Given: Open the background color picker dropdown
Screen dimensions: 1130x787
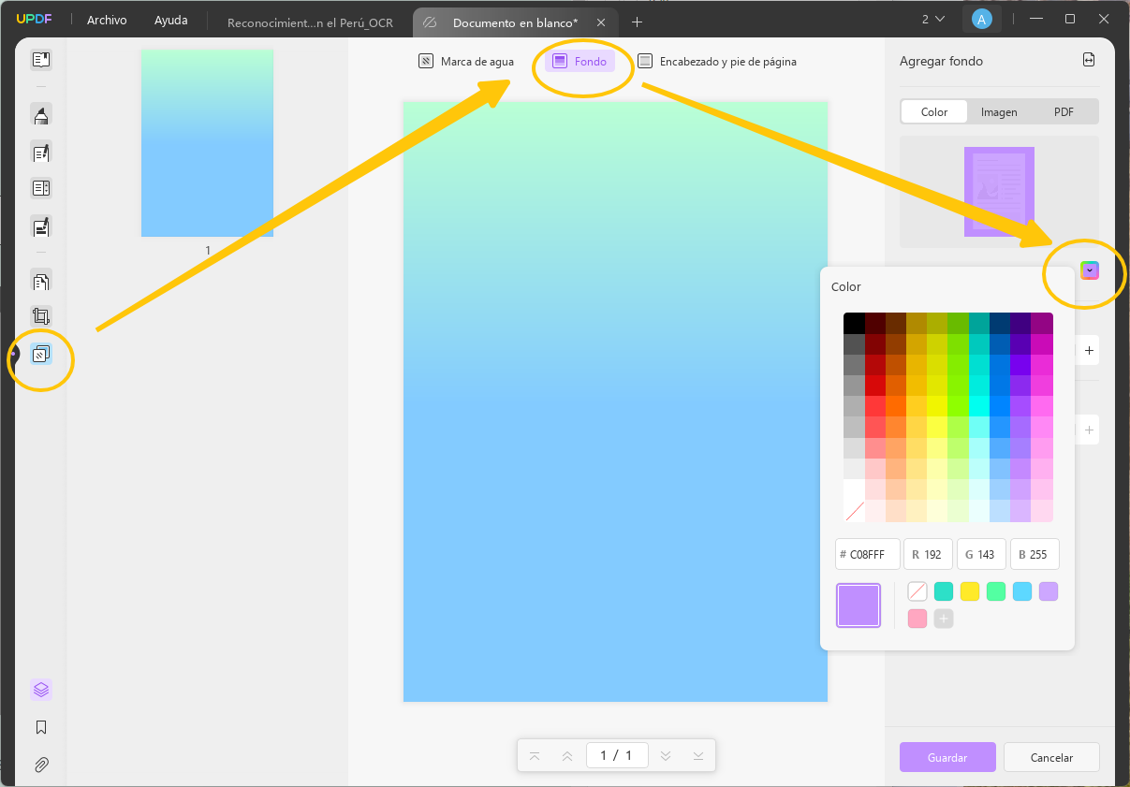Looking at the screenshot, I should coord(1089,270).
